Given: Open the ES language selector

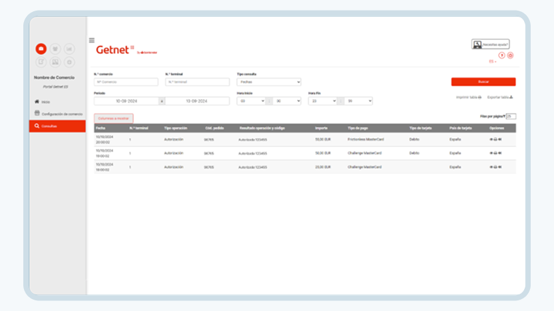Looking at the screenshot, I should coord(493,61).
